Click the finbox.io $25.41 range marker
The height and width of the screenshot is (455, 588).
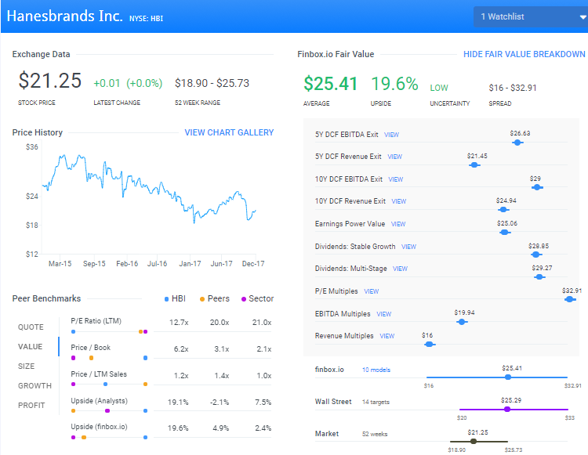(x=508, y=377)
